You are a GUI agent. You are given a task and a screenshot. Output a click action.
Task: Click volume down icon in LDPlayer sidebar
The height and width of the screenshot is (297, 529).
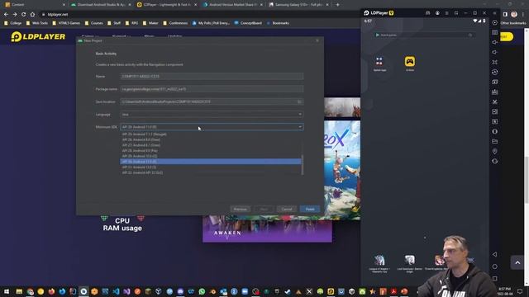494,52
